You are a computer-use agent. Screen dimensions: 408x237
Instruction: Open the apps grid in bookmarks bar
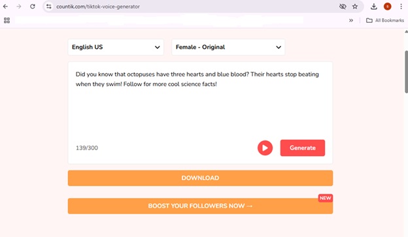tap(7, 20)
